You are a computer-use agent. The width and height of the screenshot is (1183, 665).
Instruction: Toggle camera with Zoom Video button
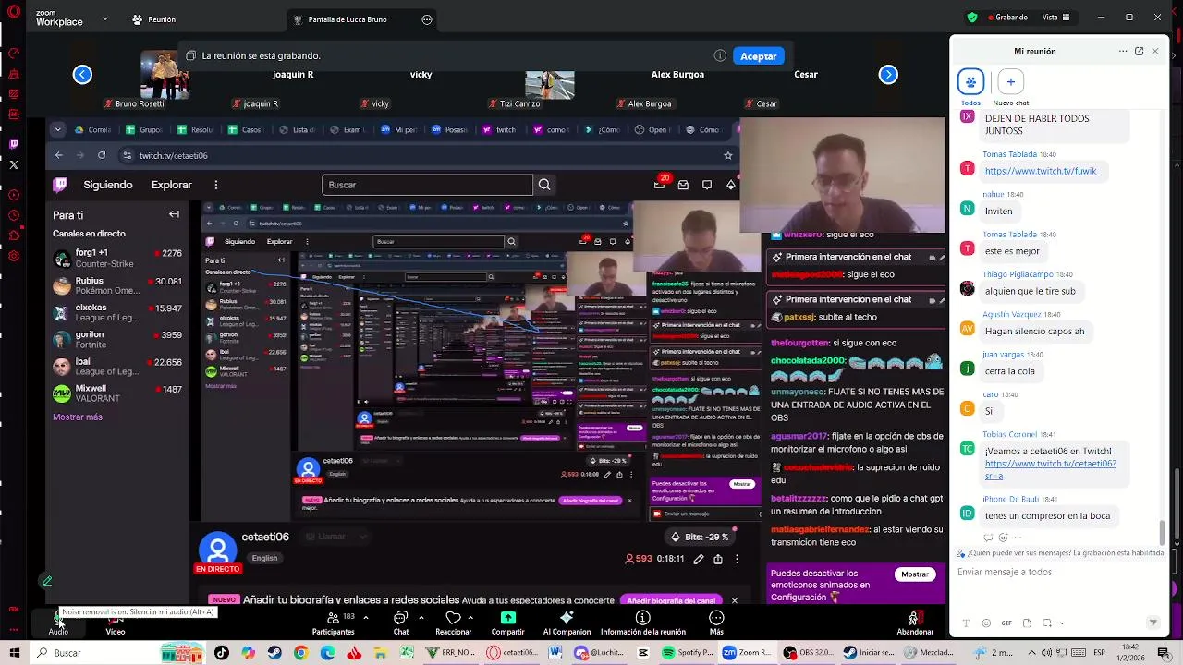(x=115, y=622)
